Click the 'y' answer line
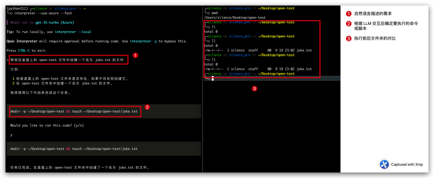The image size is (434, 178). 11,135
